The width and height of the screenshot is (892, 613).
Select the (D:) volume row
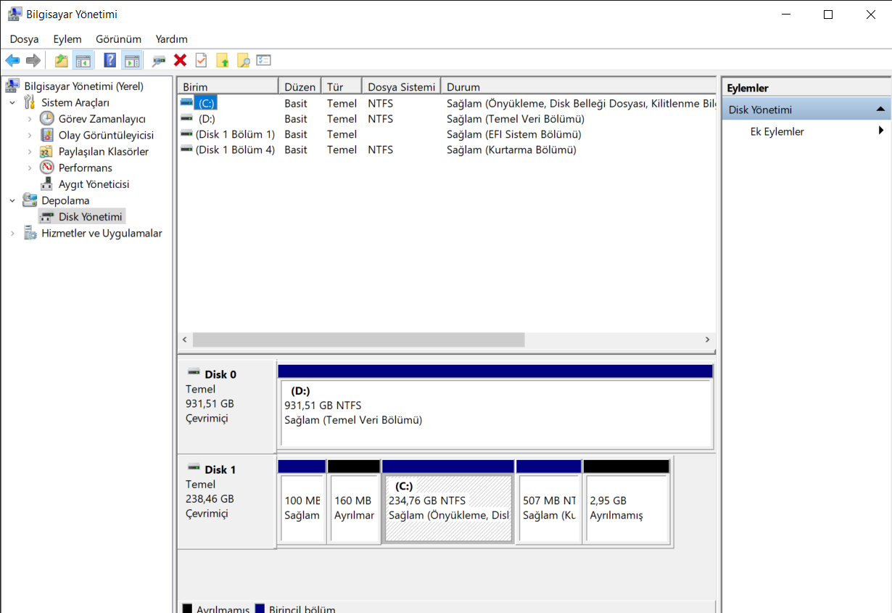(x=447, y=119)
